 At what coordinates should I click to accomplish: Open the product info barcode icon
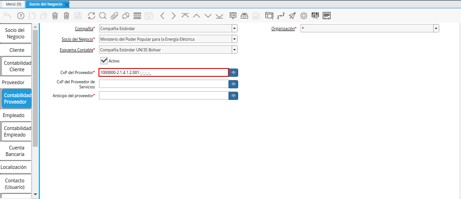coord(315,16)
